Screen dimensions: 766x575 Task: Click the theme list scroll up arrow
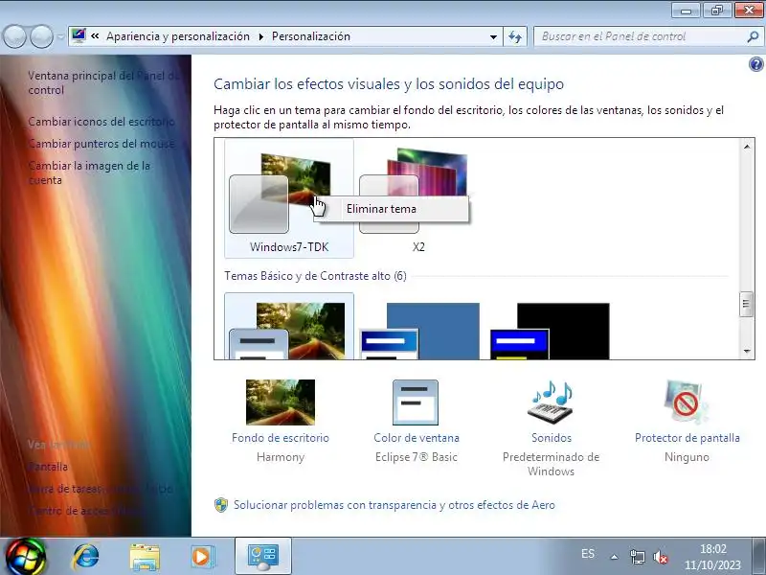pyautogui.click(x=747, y=147)
